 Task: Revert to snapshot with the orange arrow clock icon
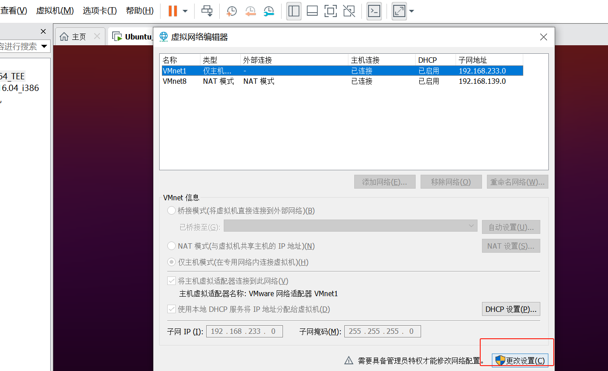250,11
